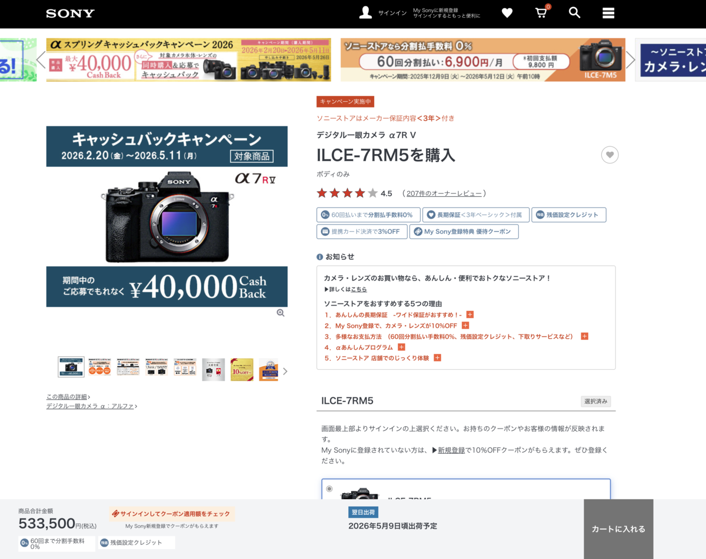Image resolution: width=706 pixels, height=559 pixels.
Task: Select the orange badge thumbnail at the end
Action: (268, 370)
